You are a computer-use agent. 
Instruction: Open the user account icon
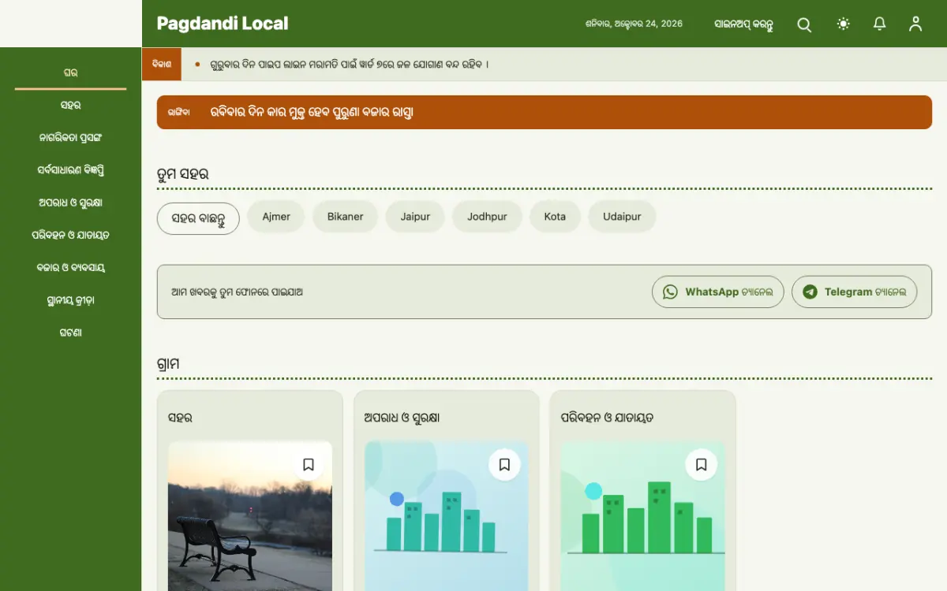click(x=915, y=24)
